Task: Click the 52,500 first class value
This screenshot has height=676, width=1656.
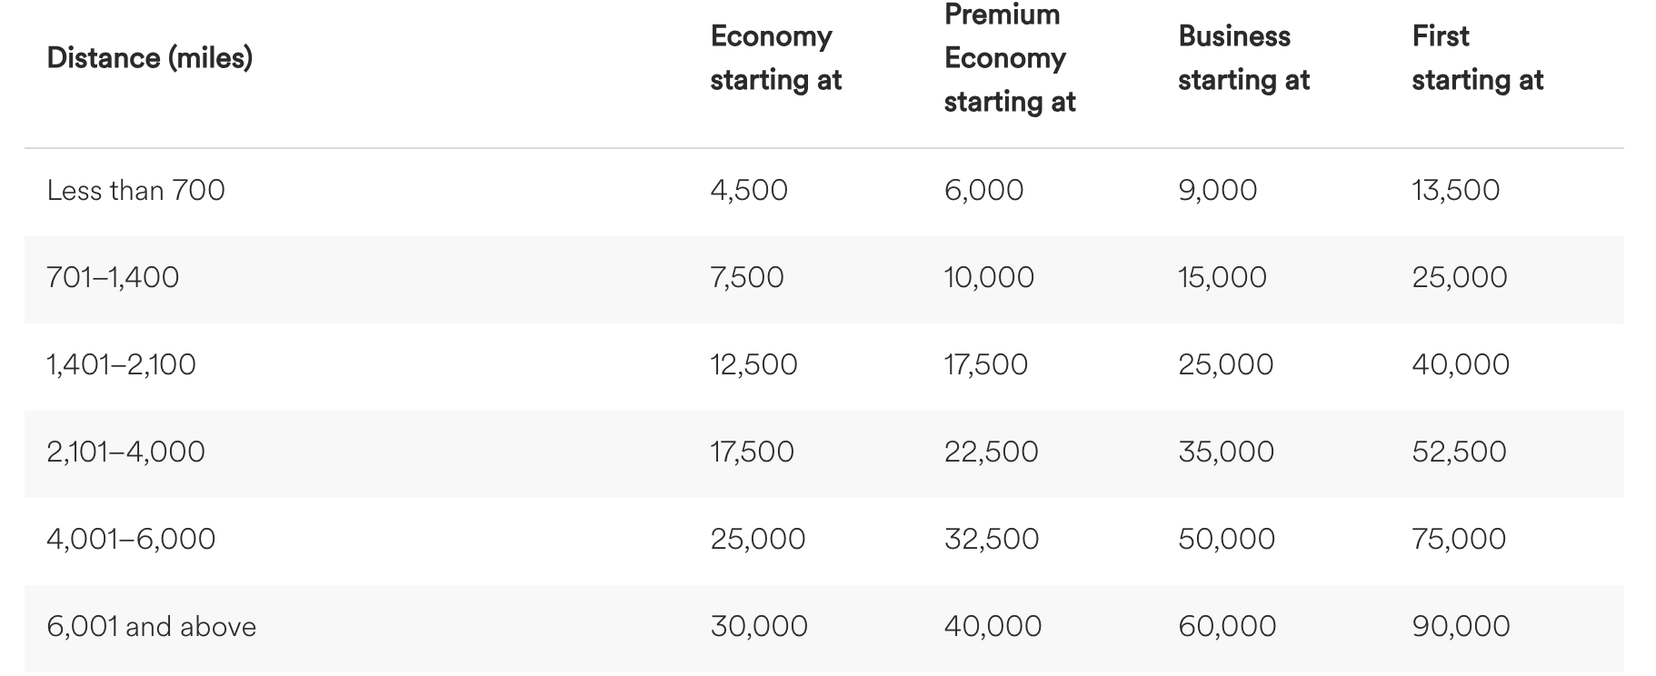Action: 1459,452
